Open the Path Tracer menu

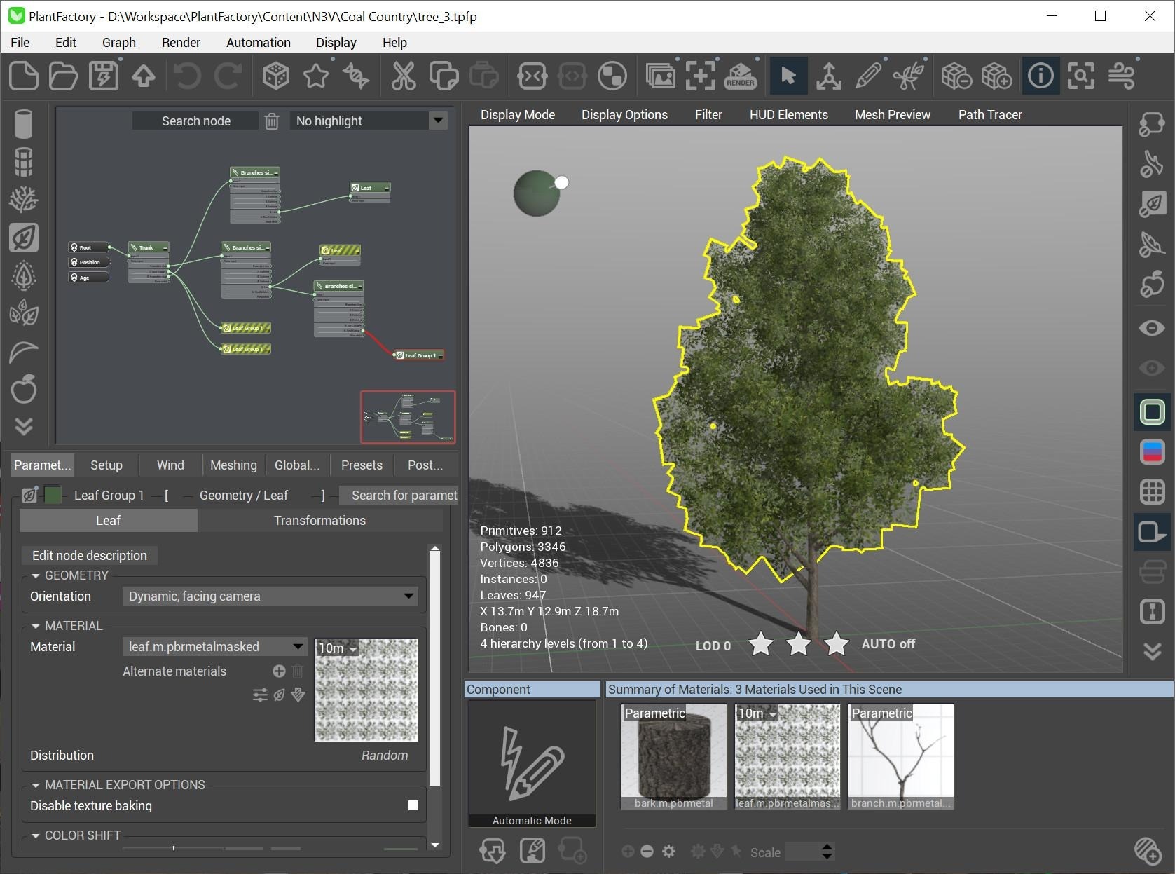(990, 115)
